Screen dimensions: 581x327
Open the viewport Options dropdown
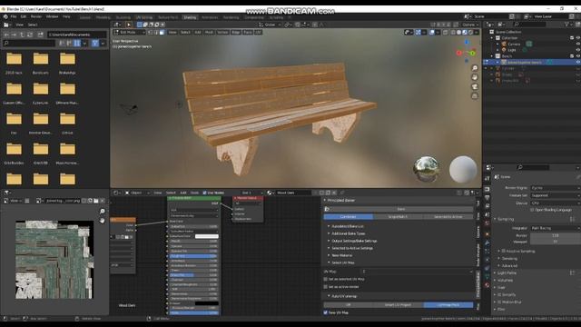point(470,25)
